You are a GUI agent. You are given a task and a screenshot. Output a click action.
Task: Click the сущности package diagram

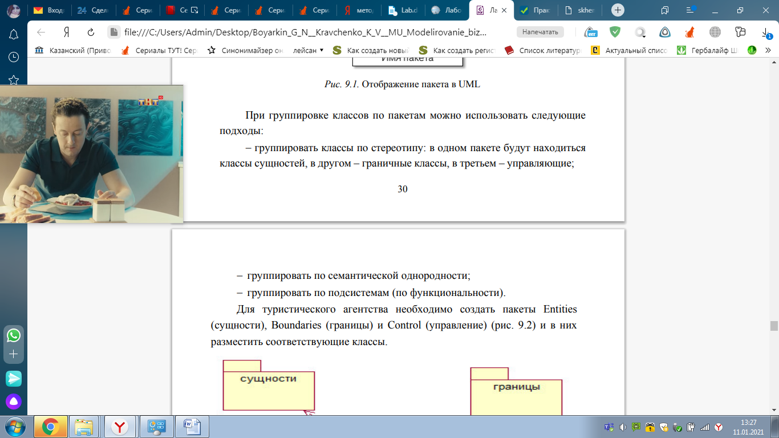coord(269,385)
